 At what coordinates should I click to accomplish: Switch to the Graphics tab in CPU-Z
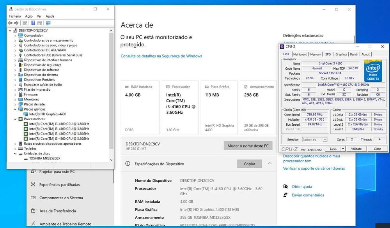click(341, 54)
